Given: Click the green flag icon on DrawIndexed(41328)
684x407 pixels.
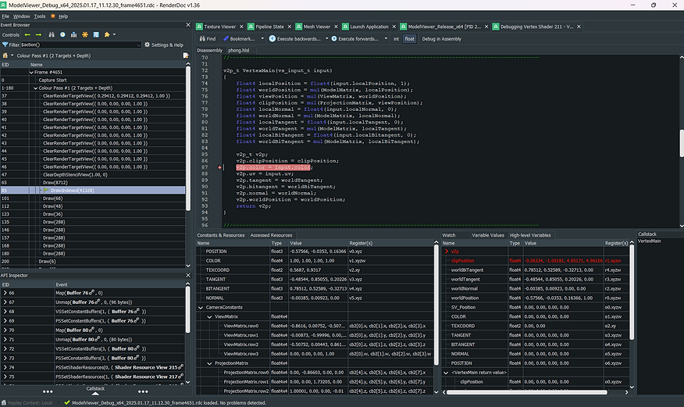Looking at the screenshot, I should tap(46, 190).
